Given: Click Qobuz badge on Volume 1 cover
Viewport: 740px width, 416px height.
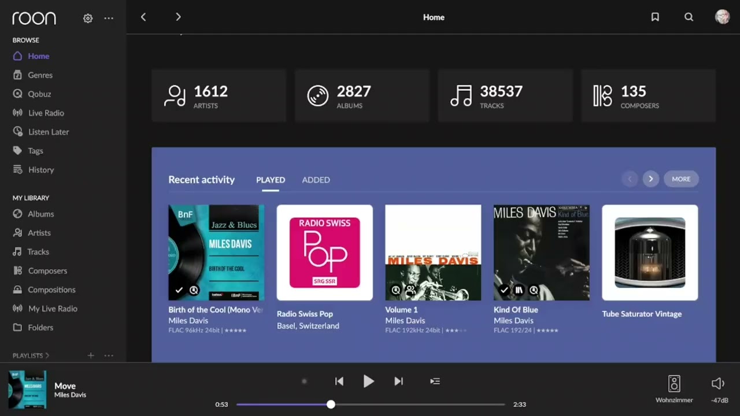Looking at the screenshot, I should point(395,290).
